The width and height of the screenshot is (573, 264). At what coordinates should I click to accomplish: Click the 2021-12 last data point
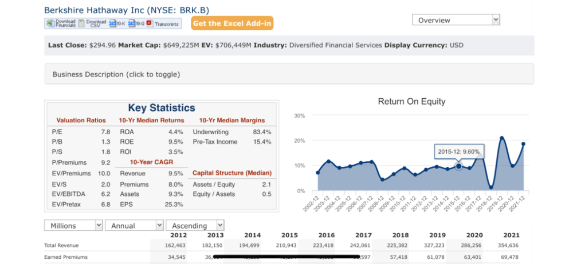[x=523, y=143]
